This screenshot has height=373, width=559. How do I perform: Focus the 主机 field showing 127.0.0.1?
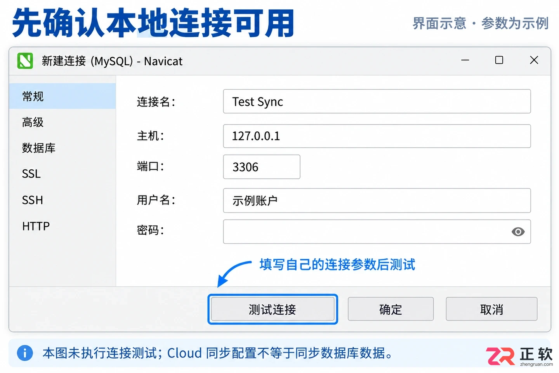tap(377, 136)
